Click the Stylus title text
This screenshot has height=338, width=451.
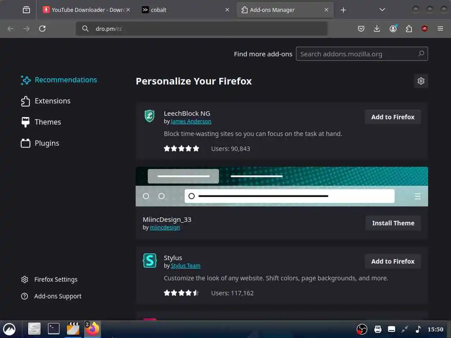coord(173,258)
